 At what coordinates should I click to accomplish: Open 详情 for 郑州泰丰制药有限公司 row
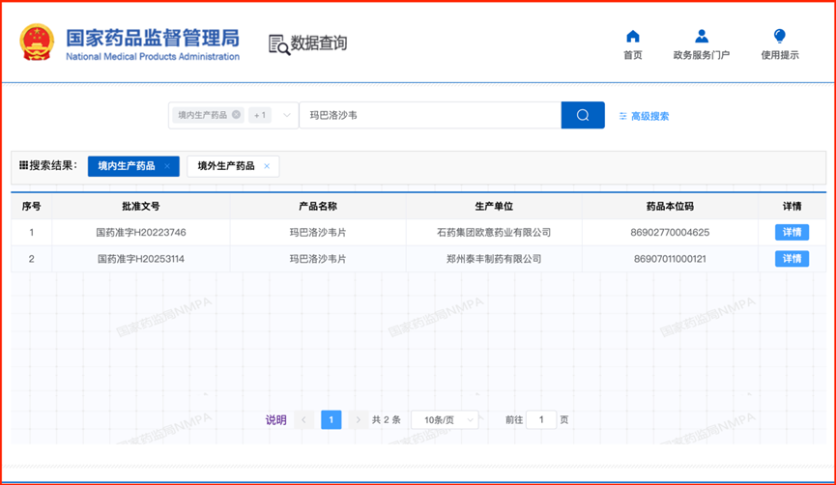tap(792, 259)
